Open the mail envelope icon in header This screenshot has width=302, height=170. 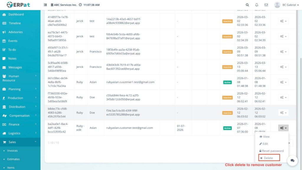pyautogui.click(x=266, y=5)
